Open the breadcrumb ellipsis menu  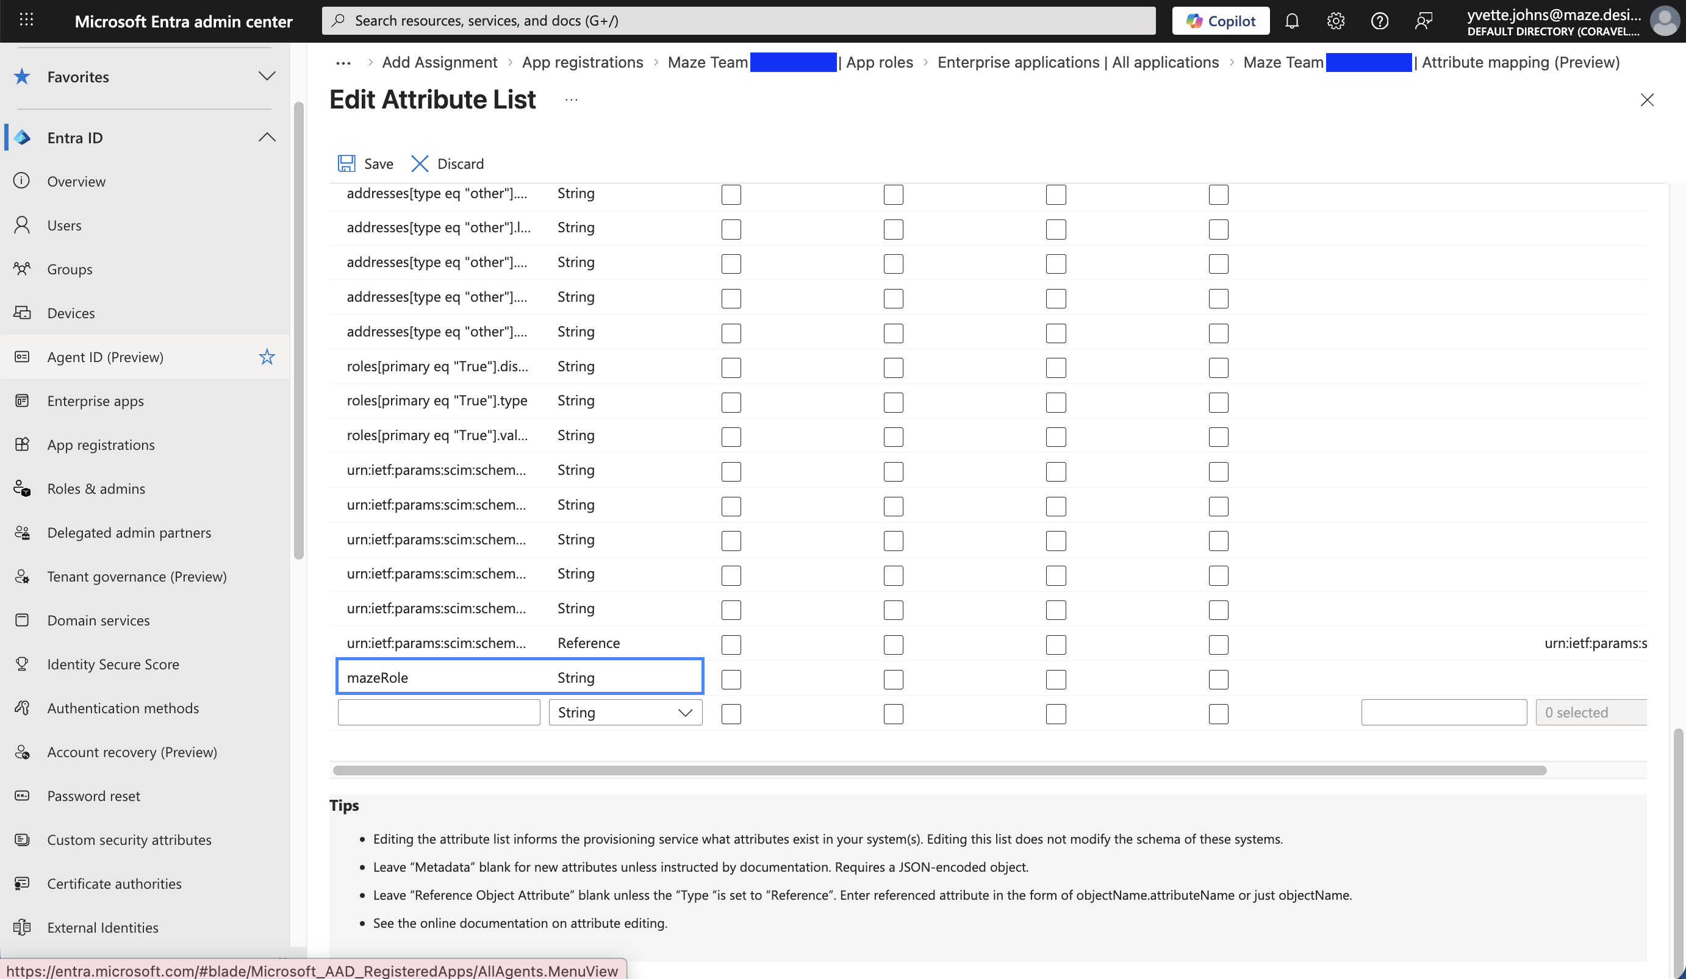pyautogui.click(x=343, y=62)
